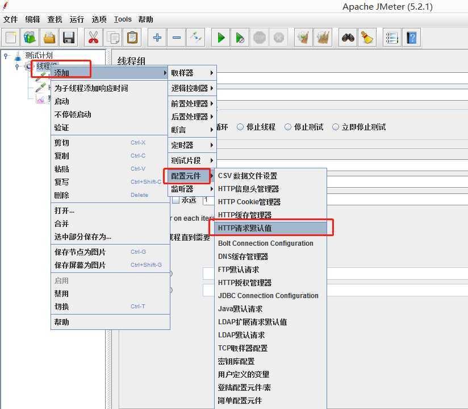Click the Reset search brush icon
This screenshot has width=468, height=409.
(x=367, y=38)
